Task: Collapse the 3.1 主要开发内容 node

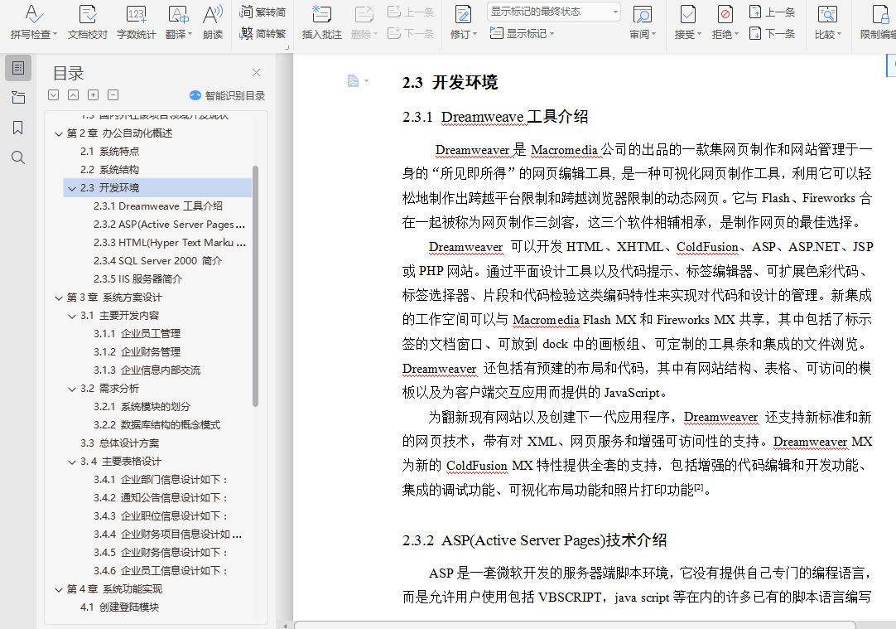Action: tap(72, 317)
